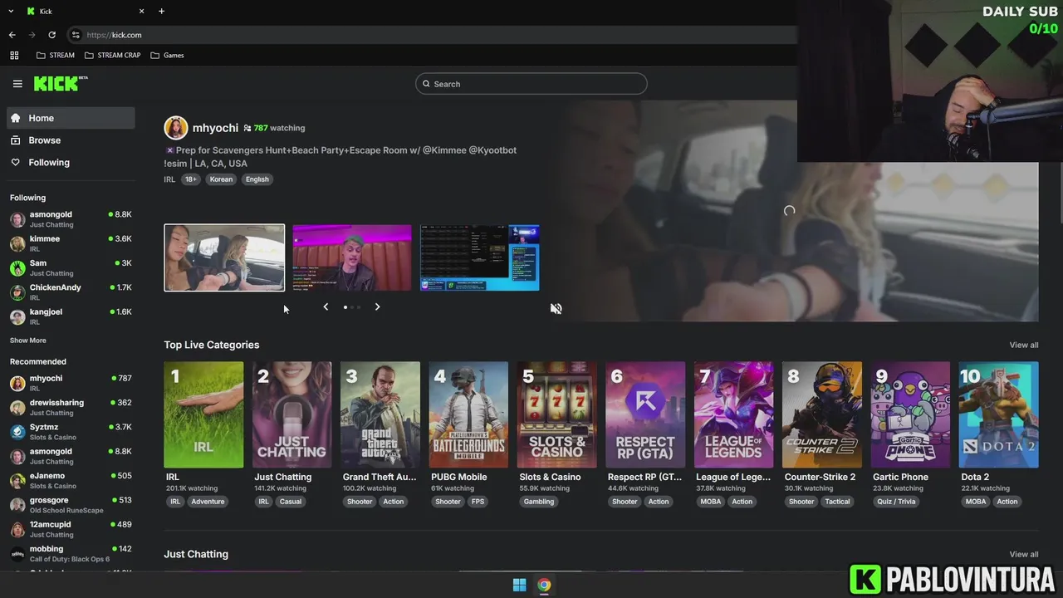View all Top Live Categories
Viewport: 1063px width, 598px height.
(1023, 345)
